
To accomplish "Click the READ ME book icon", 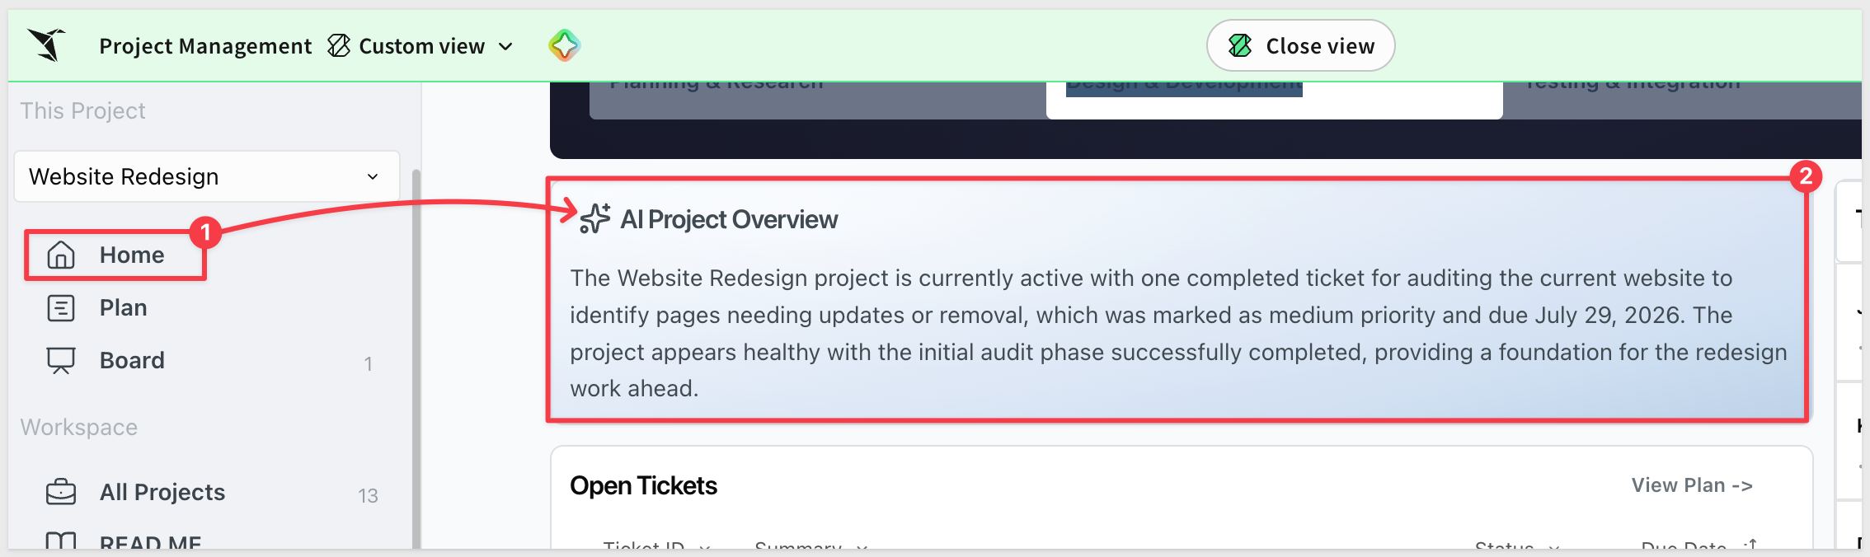I will point(61,541).
